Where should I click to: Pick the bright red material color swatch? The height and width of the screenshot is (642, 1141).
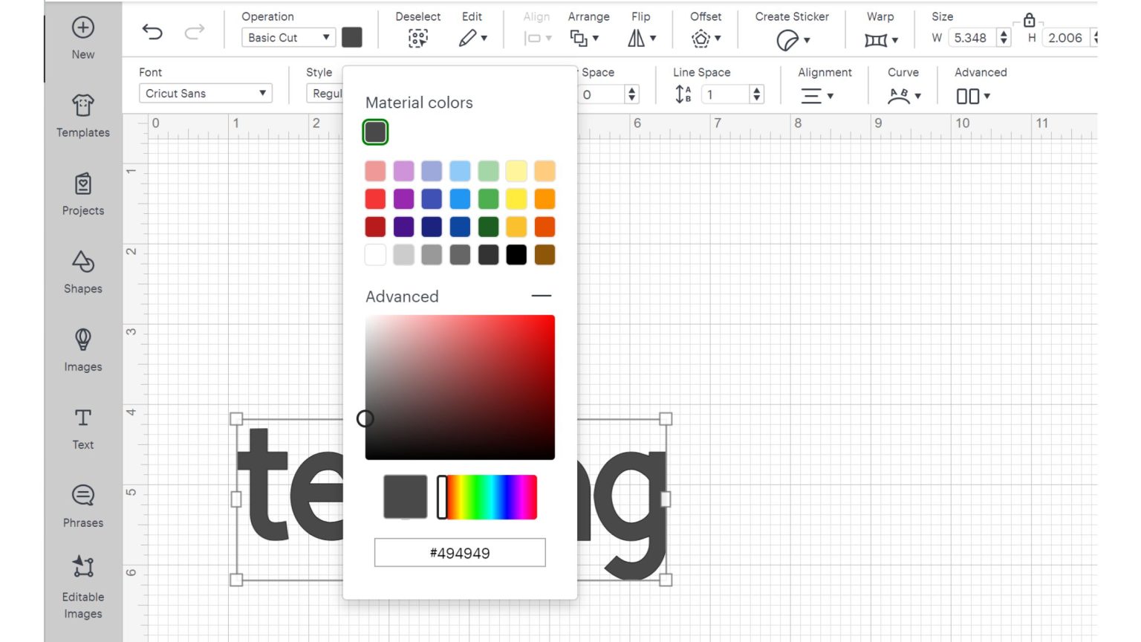tap(375, 199)
